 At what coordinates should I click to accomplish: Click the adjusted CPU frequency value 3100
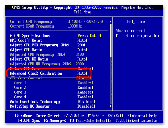tap(80, 54)
